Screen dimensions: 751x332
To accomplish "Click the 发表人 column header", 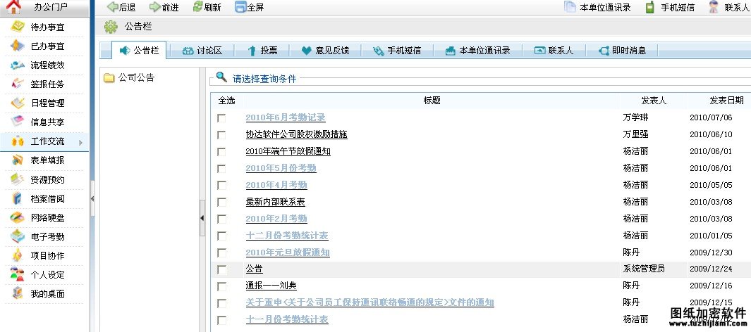I will point(654,101).
